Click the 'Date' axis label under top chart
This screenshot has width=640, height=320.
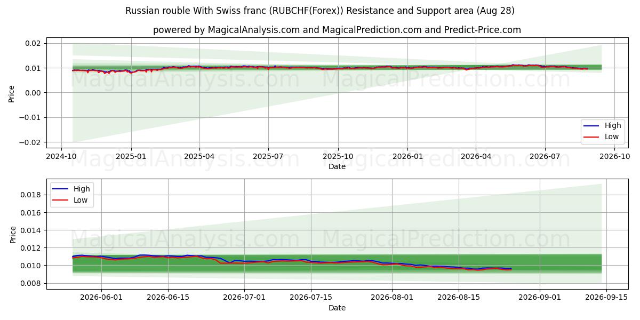[x=337, y=166]
